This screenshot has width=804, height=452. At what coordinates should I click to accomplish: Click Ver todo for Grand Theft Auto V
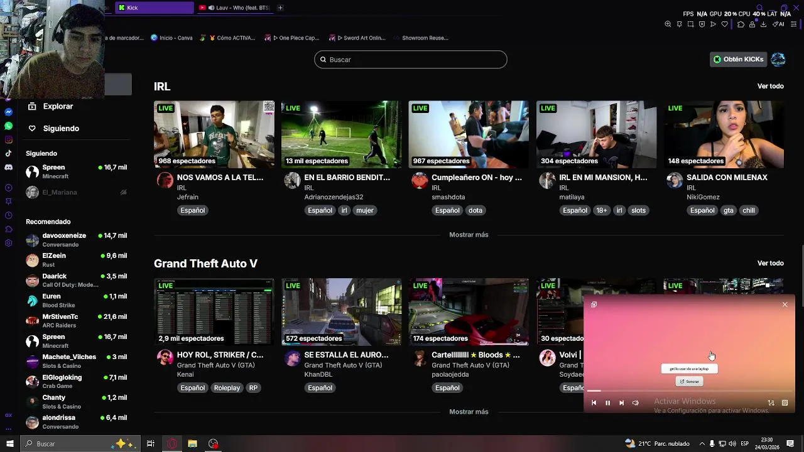771,263
